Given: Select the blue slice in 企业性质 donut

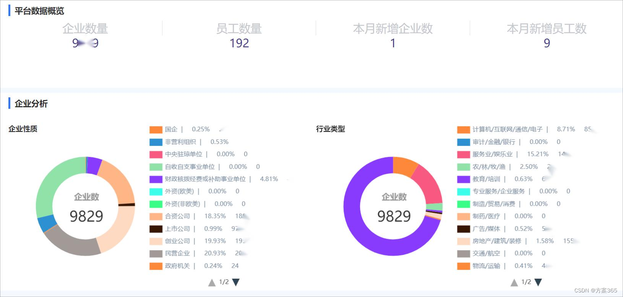Looking at the screenshot, I should (47, 224).
